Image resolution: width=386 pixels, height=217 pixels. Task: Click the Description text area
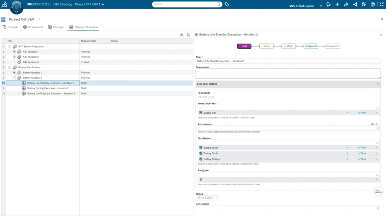click(288, 74)
